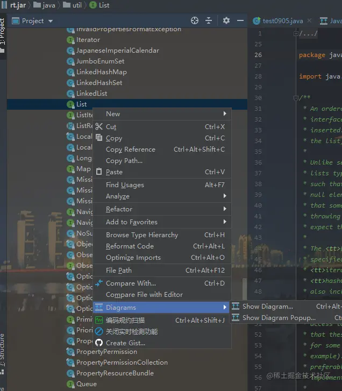Select the List item in project tree
Image resolution: width=342 pixels, height=391 pixels.
81,104
